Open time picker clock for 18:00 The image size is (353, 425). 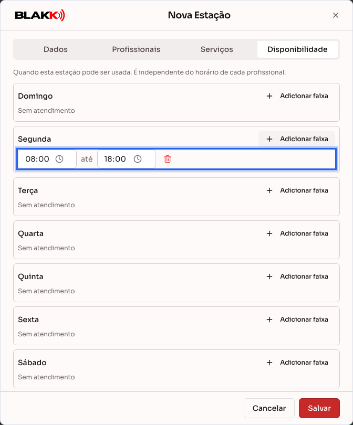pyautogui.click(x=138, y=159)
